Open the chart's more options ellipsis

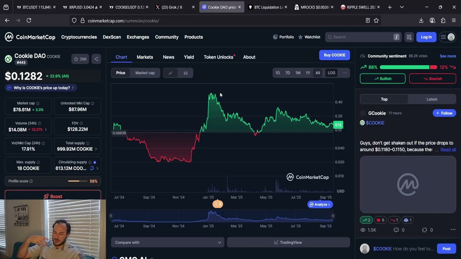pos(345,73)
